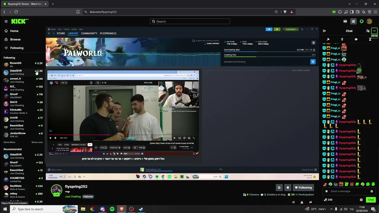
Task: Click the trash icon to clear chat
Action: click(342, 39)
